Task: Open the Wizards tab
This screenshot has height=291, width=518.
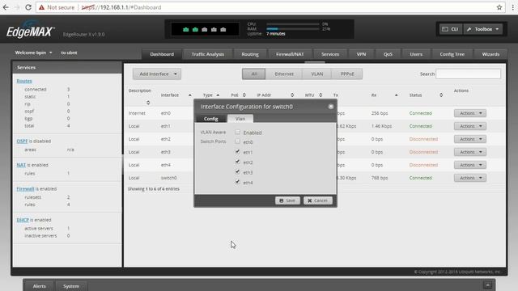Action: click(490, 54)
